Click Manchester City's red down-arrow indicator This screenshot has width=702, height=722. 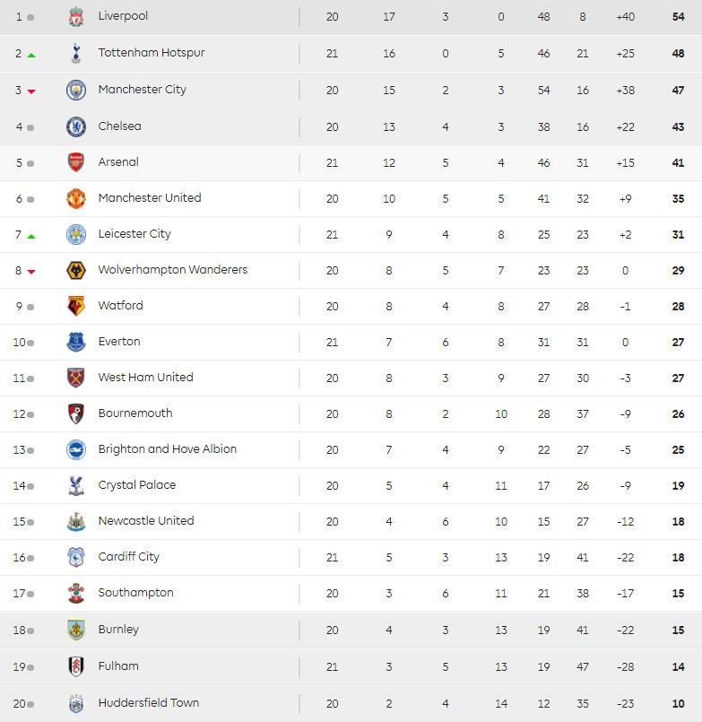tap(31, 91)
